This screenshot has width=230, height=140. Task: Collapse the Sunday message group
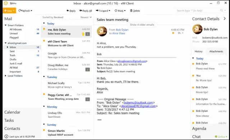tap(44, 124)
